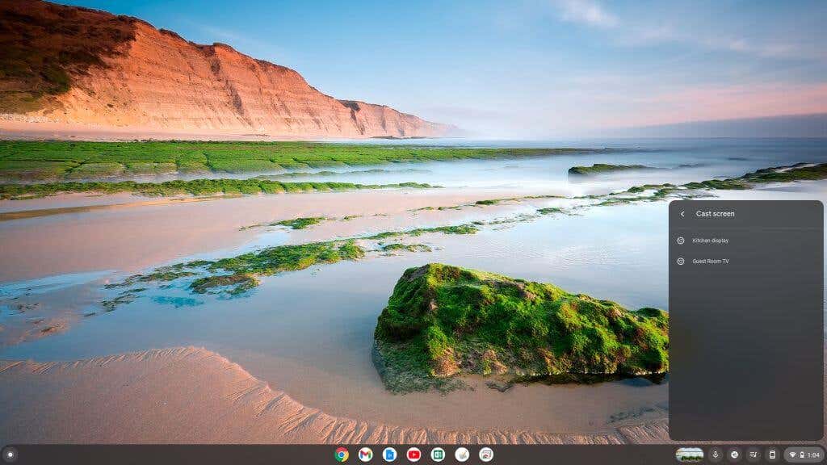Click the cast icon beside Kitchen display
The image size is (827, 465).
[x=680, y=241]
